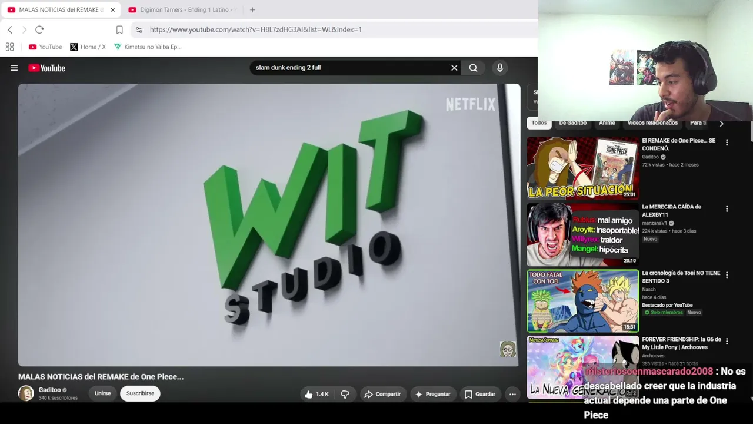Viewport: 753px width, 424px height.
Task: Subscribe to Gaditoo with Suscribirse
Action: tap(140, 393)
